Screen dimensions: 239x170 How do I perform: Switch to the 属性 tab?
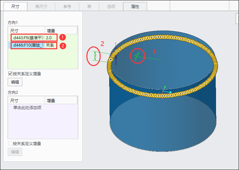pos(135,7)
